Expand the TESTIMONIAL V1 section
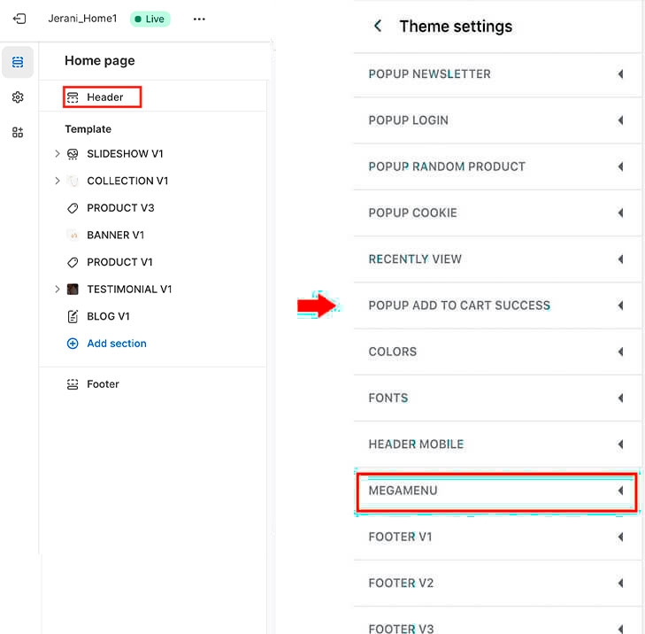The image size is (645, 634). pyautogui.click(x=58, y=289)
